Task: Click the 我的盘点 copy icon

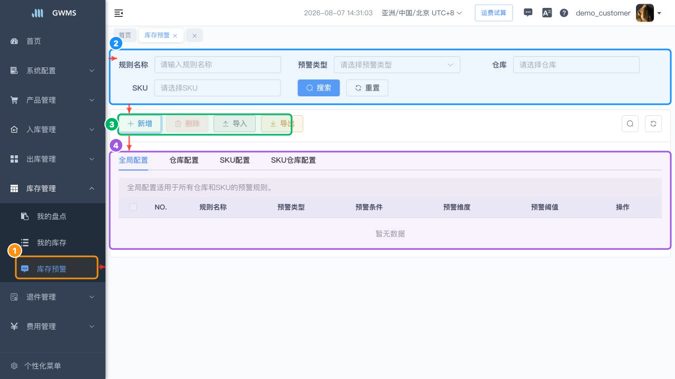Action: [x=25, y=216]
